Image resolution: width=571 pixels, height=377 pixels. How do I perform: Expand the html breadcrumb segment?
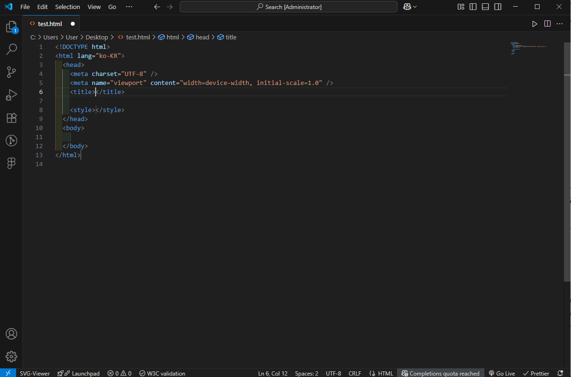[x=168, y=37]
